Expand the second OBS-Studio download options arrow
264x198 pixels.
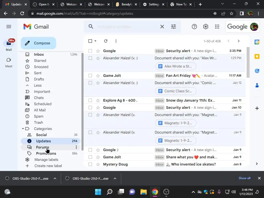coord(115,178)
